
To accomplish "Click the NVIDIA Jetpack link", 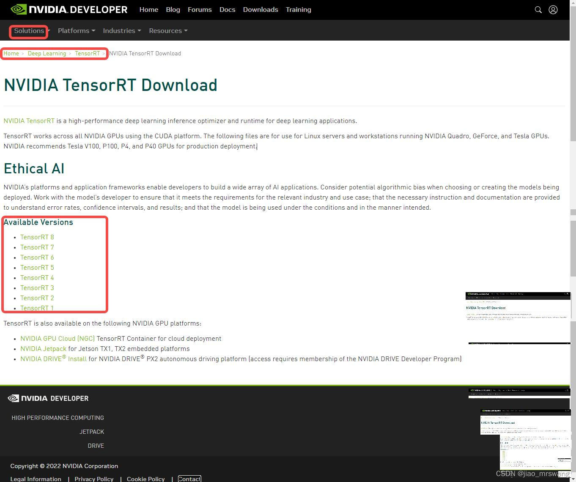I will (43, 348).
